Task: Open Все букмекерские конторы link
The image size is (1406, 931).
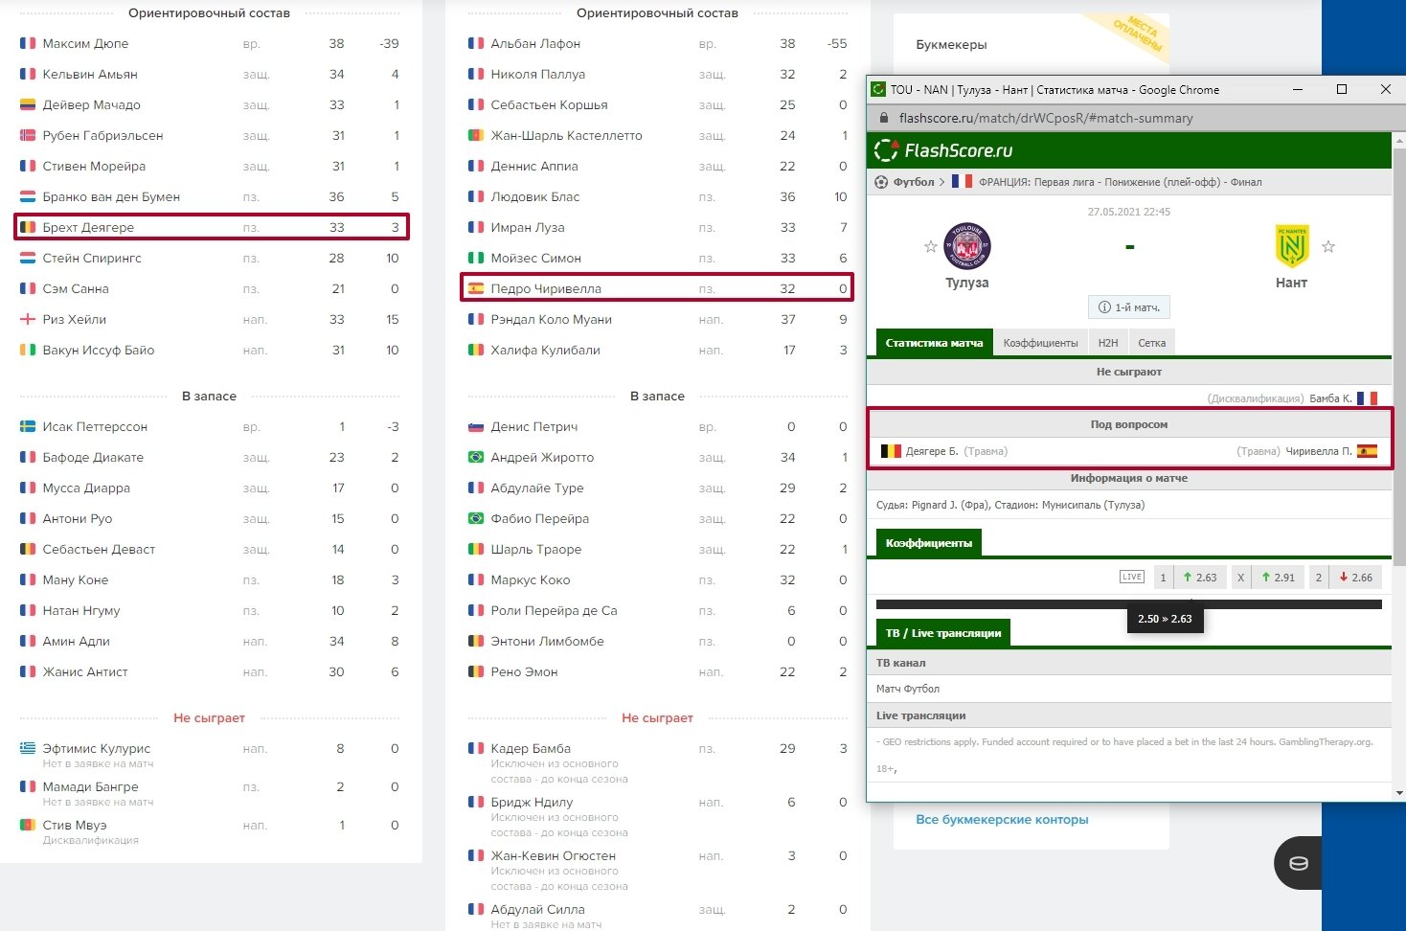Action: point(1002,820)
